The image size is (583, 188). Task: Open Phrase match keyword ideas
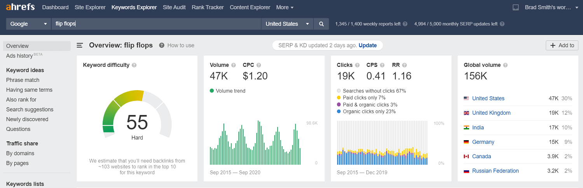pyautogui.click(x=23, y=80)
